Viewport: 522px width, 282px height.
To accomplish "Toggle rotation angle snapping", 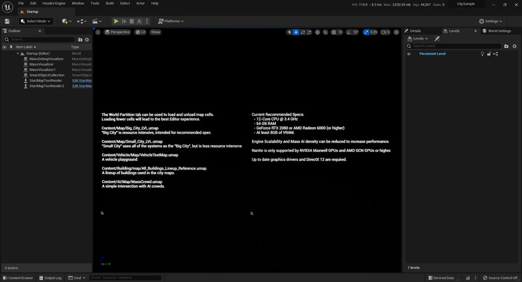I will pos(349,32).
